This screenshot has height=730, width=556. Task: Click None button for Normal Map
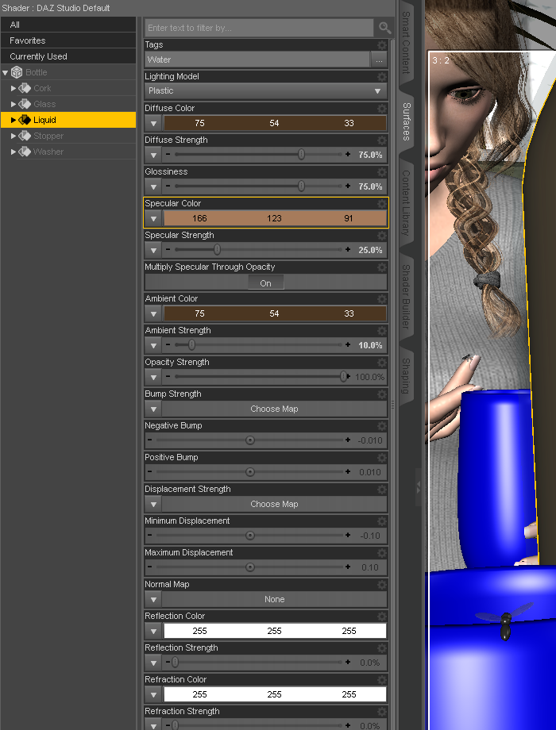pyautogui.click(x=274, y=599)
